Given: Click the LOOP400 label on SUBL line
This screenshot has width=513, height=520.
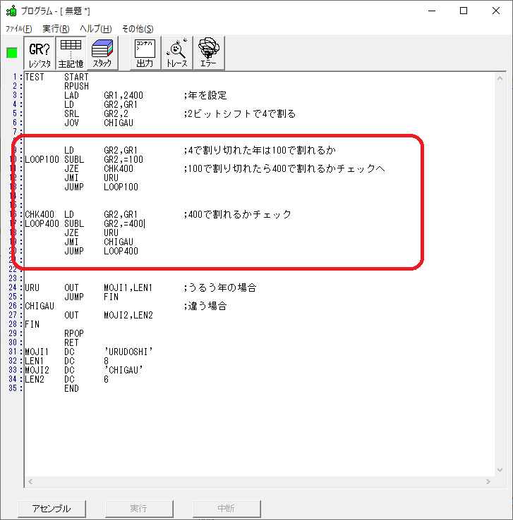Looking at the screenshot, I should [42, 224].
